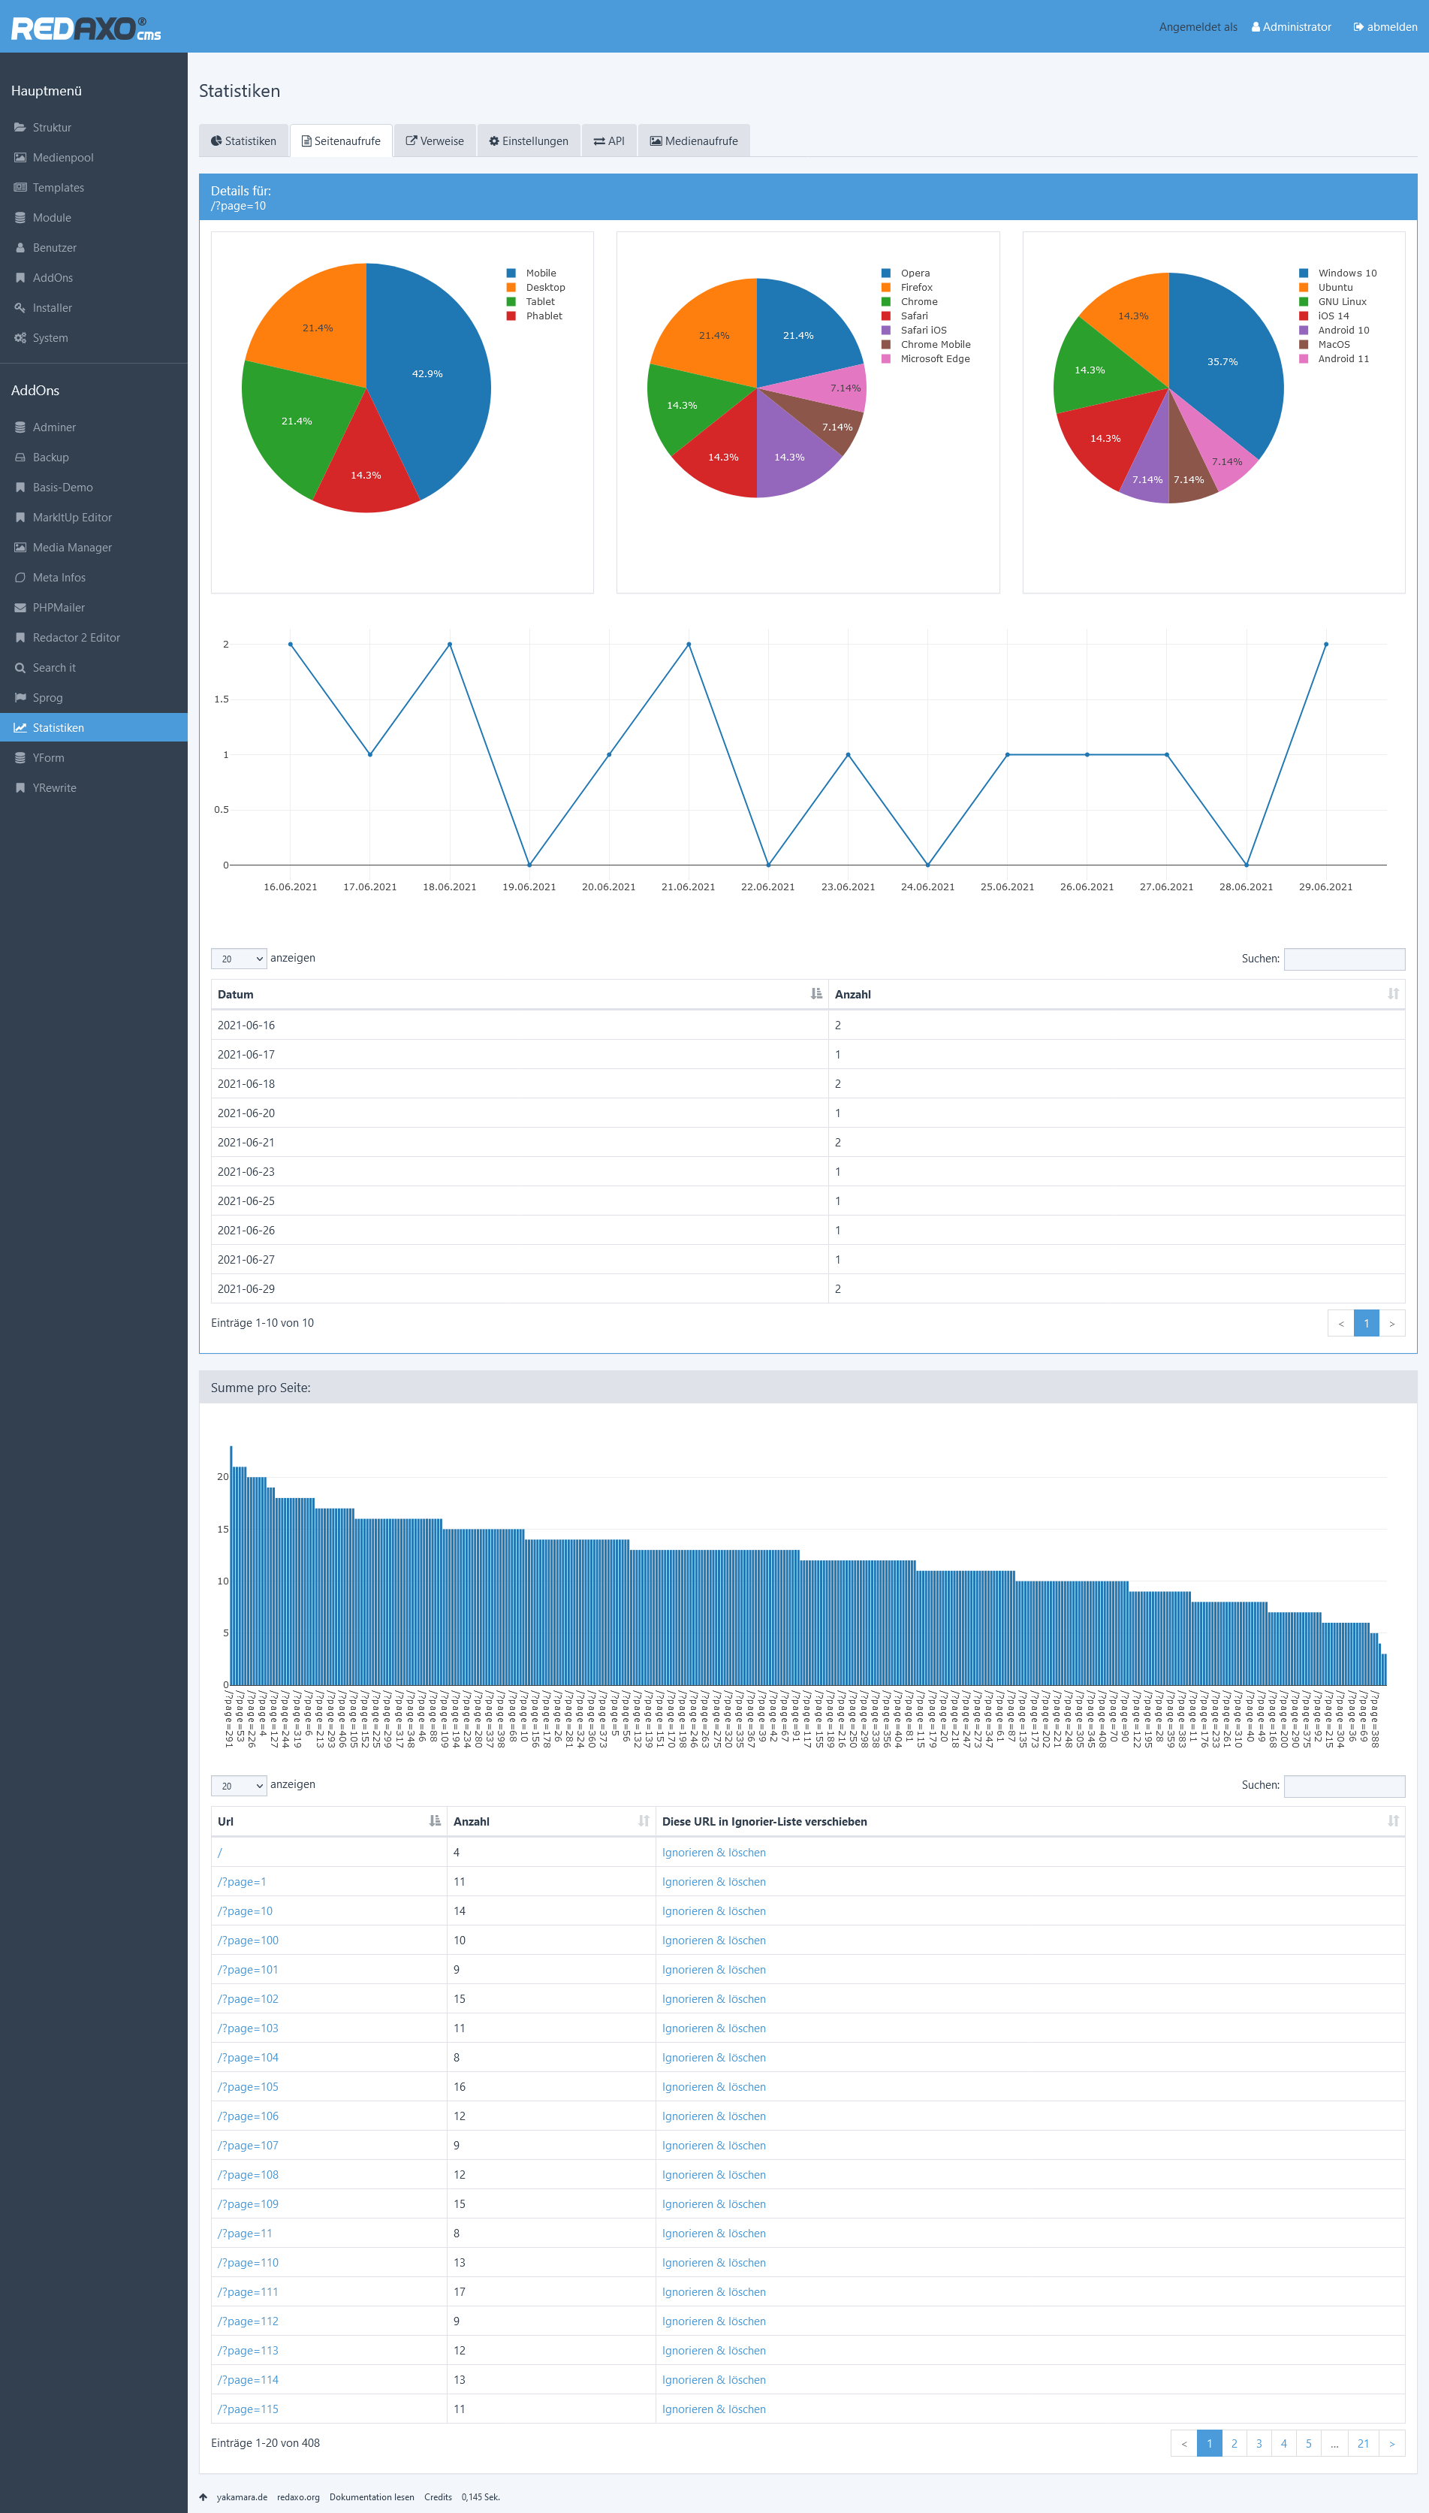Open /?page=10 URL link
This screenshot has height=2513, width=1429.
point(244,1911)
